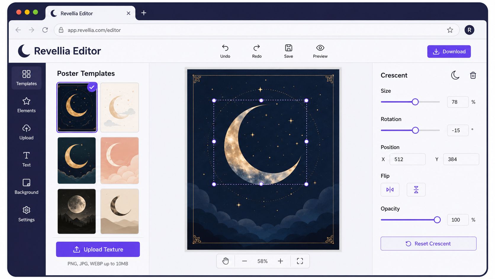This screenshot has height=279, width=495.
Task: Delete the Crescent element with trash icon
Action: coord(473,75)
